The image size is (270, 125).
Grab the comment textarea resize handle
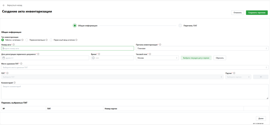pos(267,98)
